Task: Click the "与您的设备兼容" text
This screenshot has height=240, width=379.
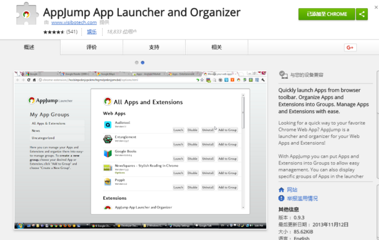Action: point(307,75)
